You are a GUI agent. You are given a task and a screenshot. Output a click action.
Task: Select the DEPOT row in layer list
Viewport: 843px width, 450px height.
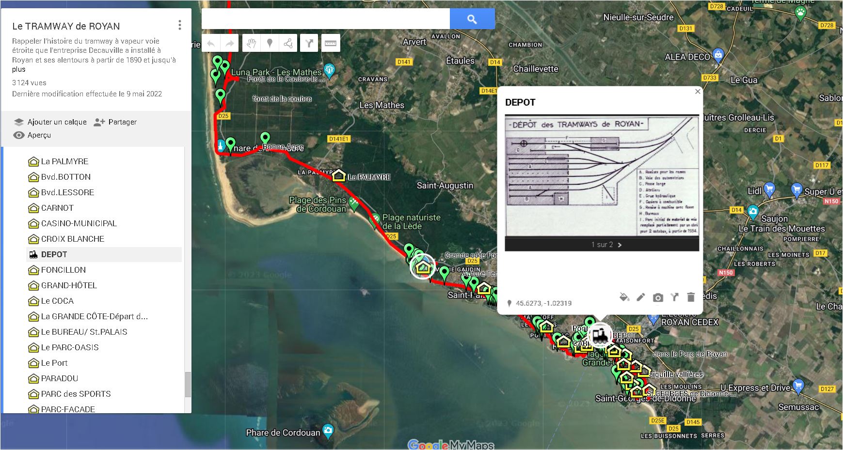104,254
